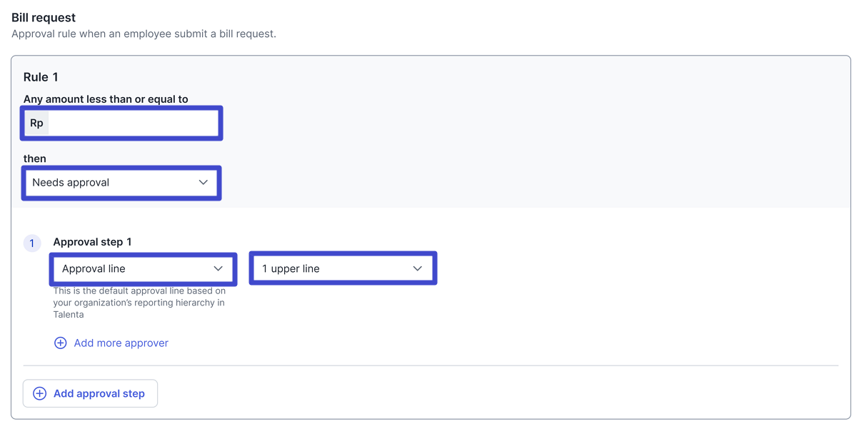Screen dimensions: 859x424
Task: Click the Approval rule description text
Action: coord(144,34)
